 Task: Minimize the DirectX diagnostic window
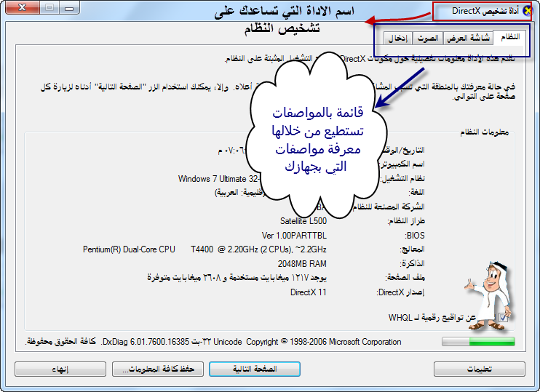click(x=71, y=8)
